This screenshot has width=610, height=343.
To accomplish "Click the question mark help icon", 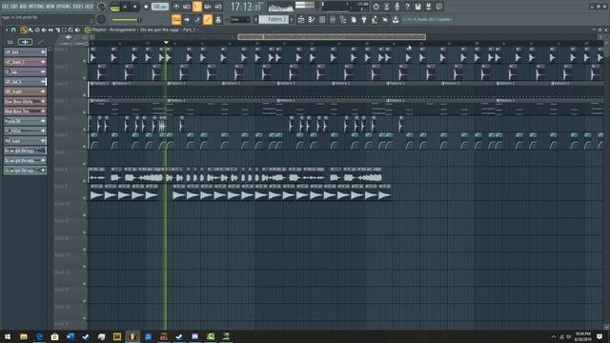I will click(407, 7).
